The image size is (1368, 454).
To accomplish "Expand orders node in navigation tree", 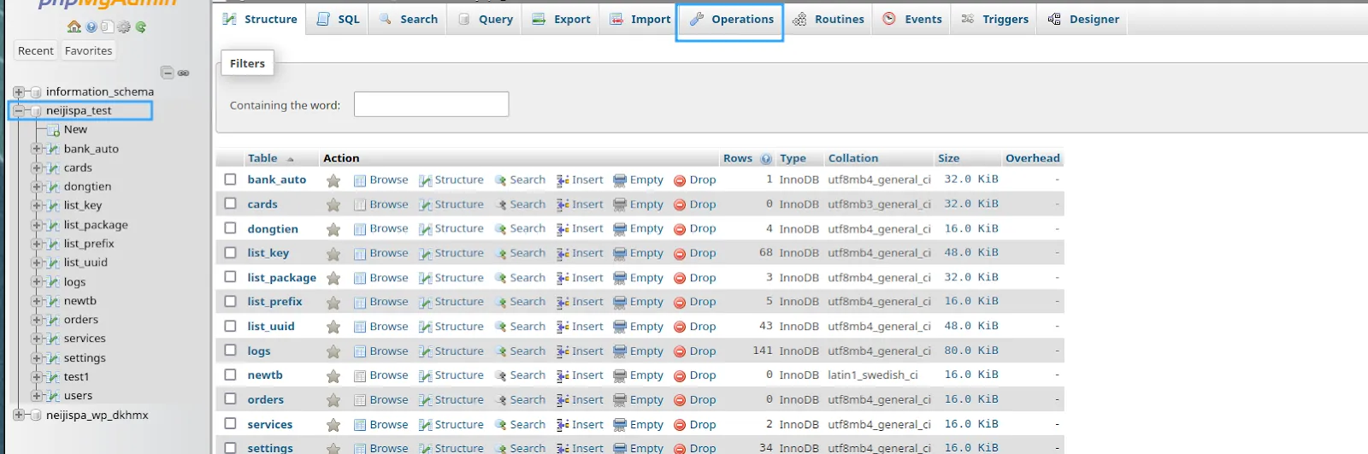I will (36, 320).
